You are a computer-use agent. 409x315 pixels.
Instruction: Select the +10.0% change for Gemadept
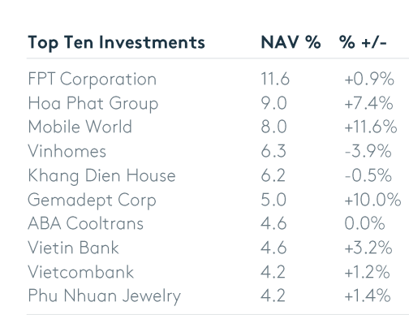(372, 200)
